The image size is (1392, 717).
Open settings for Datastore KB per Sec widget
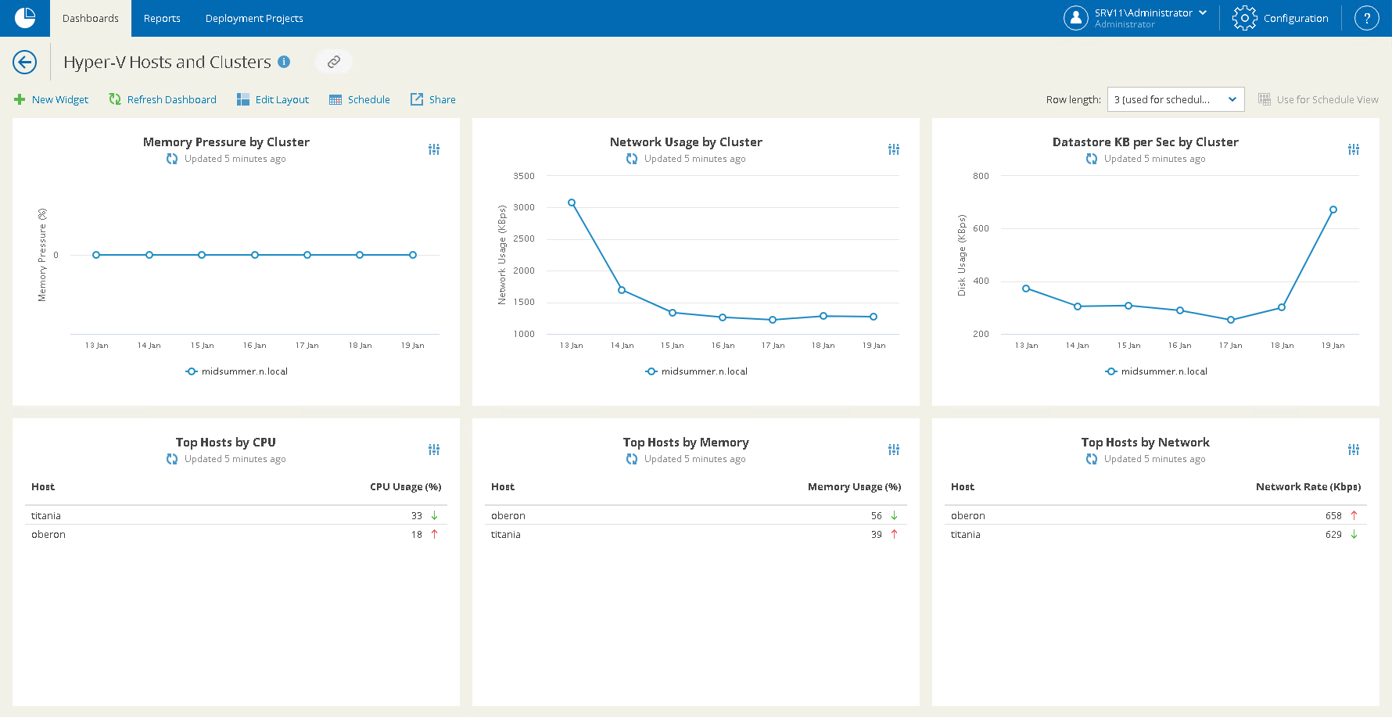point(1354,149)
